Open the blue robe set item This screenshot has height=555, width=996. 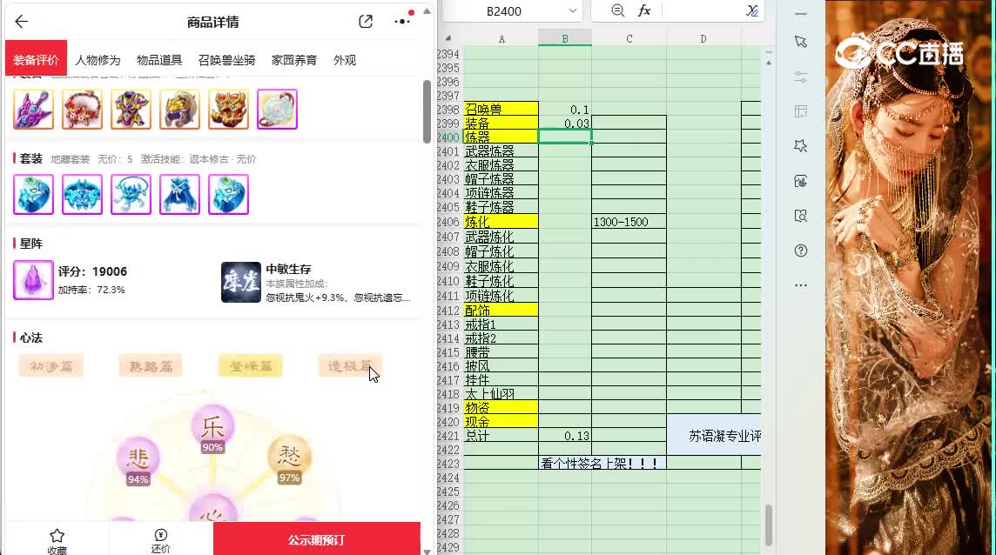coord(179,194)
